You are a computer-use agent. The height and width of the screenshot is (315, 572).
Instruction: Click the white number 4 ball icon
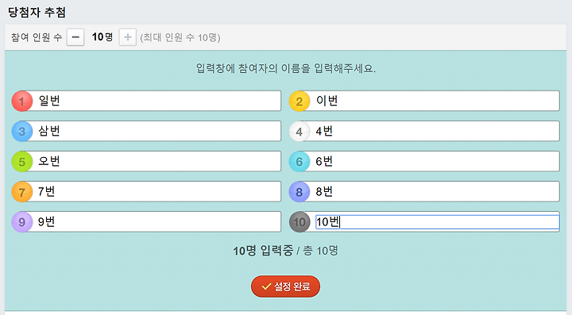click(300, 131)
